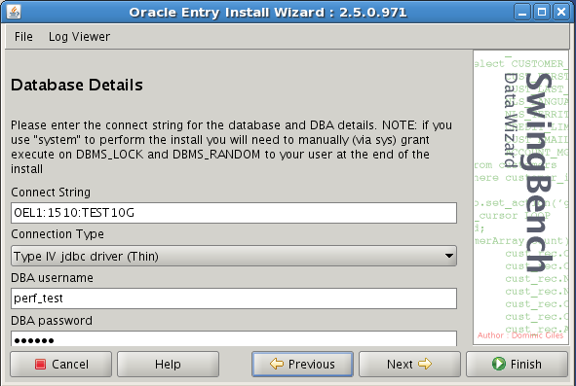
Task: Click the DBA password label
Action: coord(52,321)
